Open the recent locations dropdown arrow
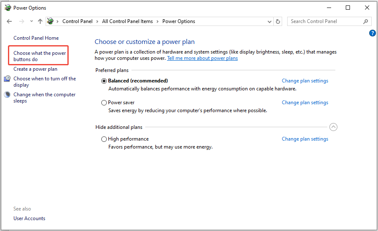This screenshot has width=378, height=231. point(31,21)
